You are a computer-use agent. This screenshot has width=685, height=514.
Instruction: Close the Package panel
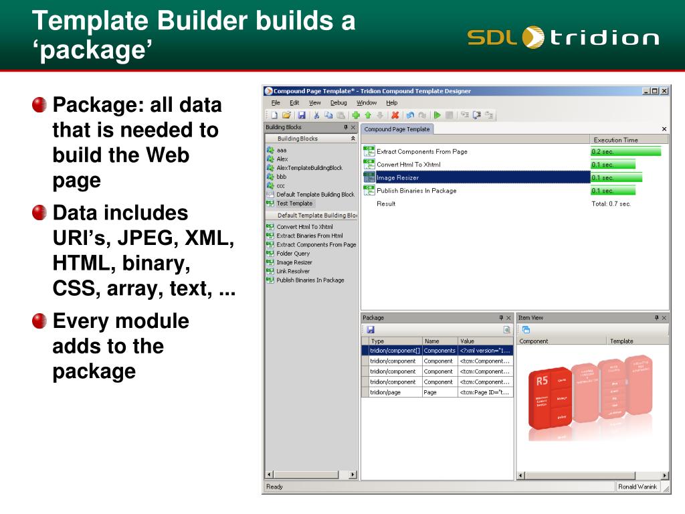coord(508,318)
